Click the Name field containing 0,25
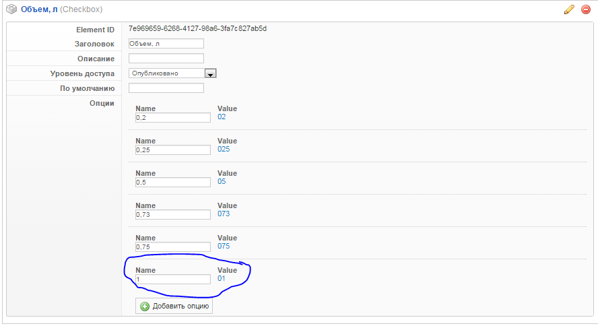Image resolution: width=598 pixels, height=326 pixels. click(173, 150)
